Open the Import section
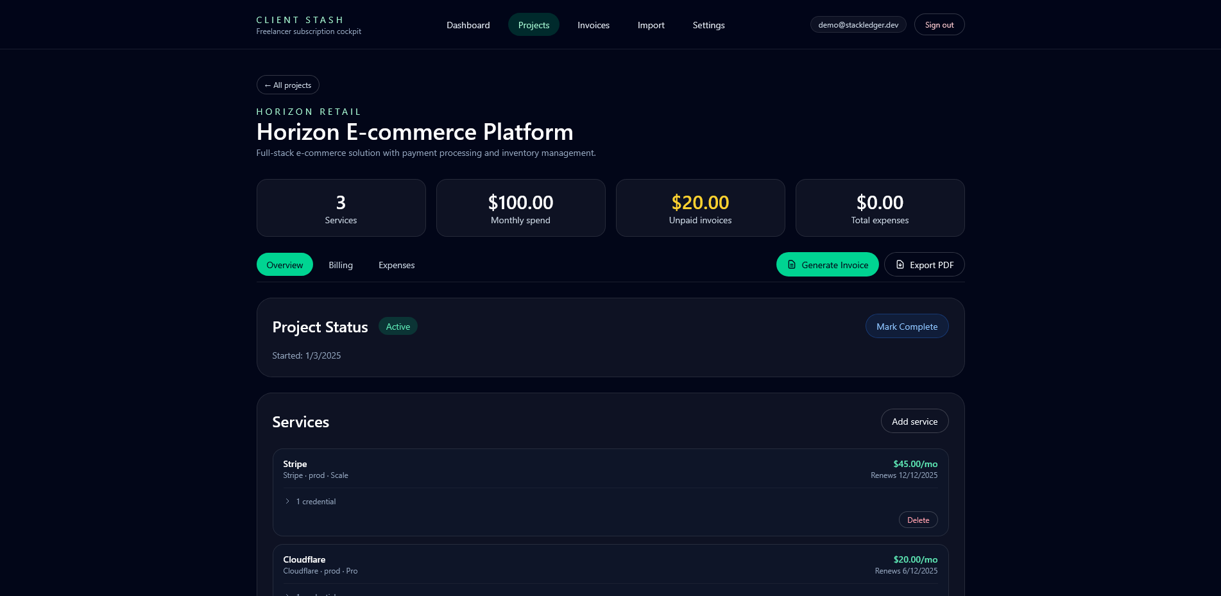Screen dimensions: 1221x596 651,25
